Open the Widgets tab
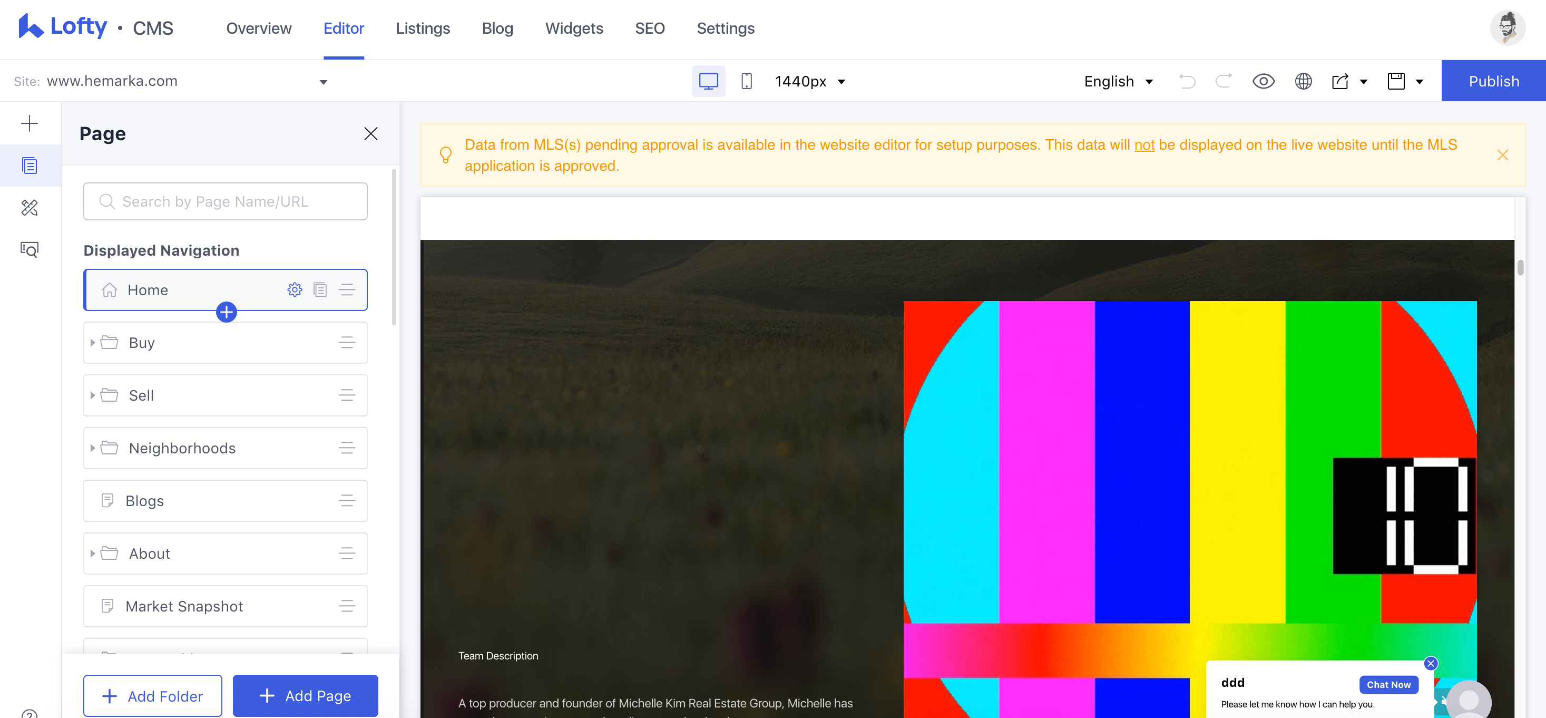This screenshot has height=718, width=1546. tap(574, 28)
